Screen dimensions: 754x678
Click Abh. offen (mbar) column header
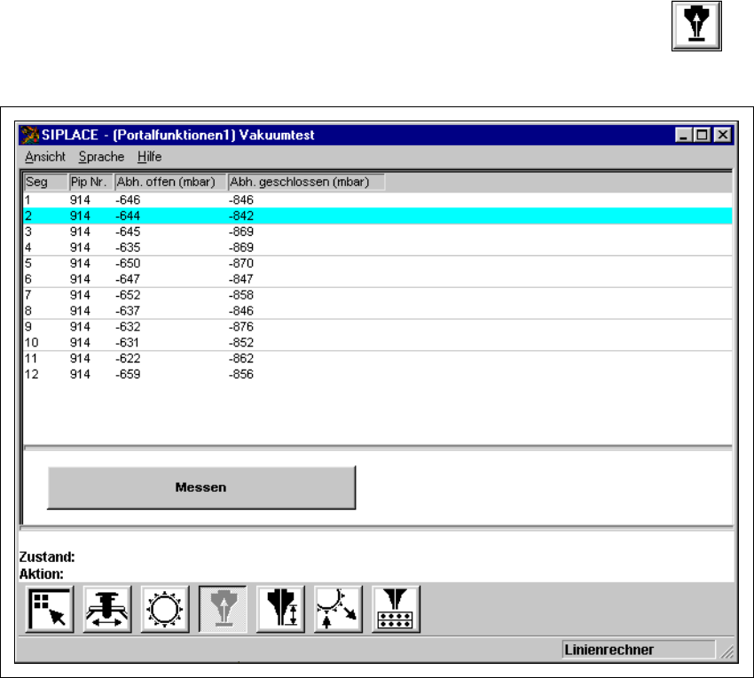pyautogui.click(x=169, y=182)
